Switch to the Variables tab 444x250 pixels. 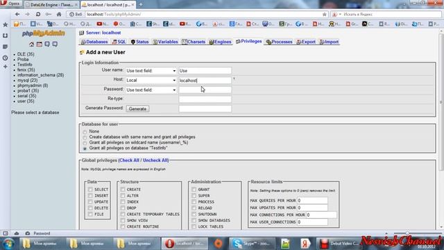point(165,42)
